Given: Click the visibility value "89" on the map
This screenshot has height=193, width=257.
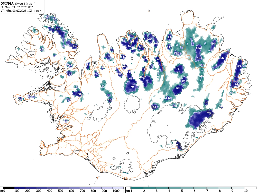Looking at the screenshot, I should coord(75,46).
